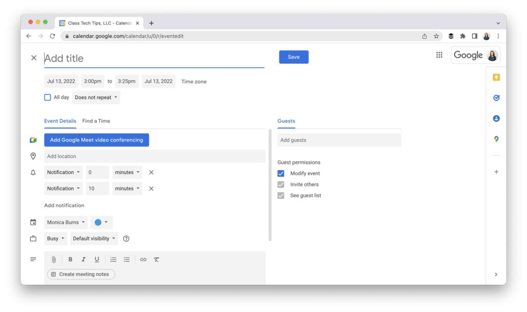Viewport: 527px width, 312px height.
Task: Insert a link in the description
Action: tap(143, 260)
